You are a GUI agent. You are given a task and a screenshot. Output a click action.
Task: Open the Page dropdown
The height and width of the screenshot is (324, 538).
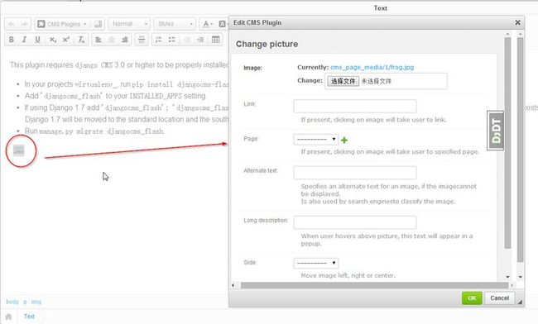coord(316,139)
